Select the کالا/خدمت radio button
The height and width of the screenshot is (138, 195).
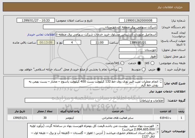point(122,63)
